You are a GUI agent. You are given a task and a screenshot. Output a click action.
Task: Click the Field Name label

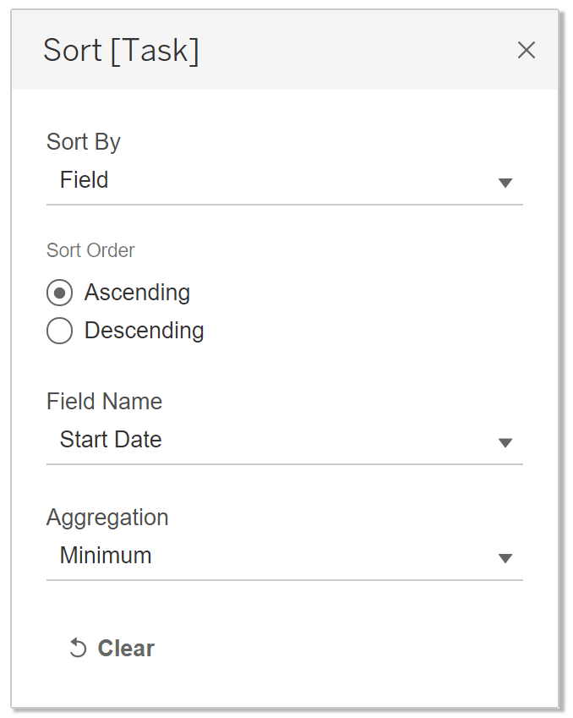tap(104, 401)
